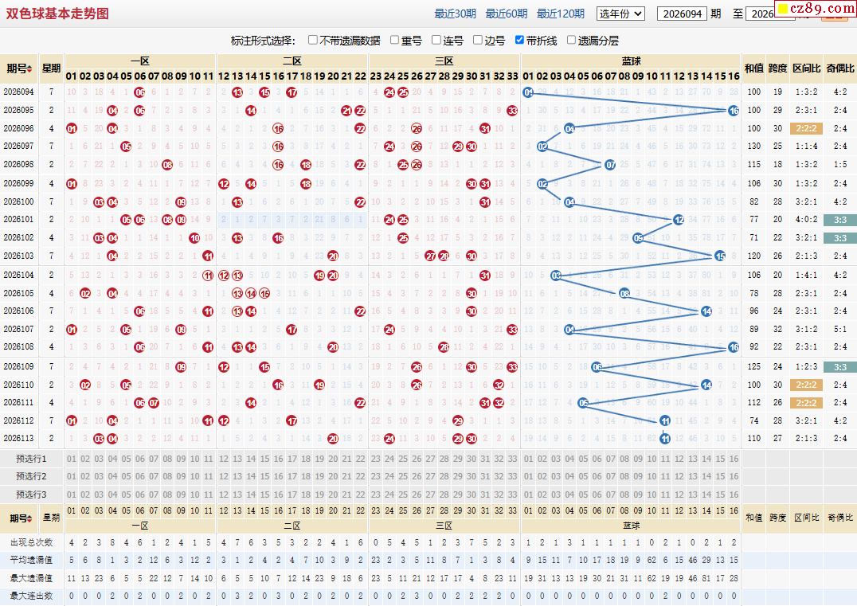Click blue ball 16 in row 2026095
This screenshot has width=857, height=606.
pyautogui.click(x=734, y=111)
